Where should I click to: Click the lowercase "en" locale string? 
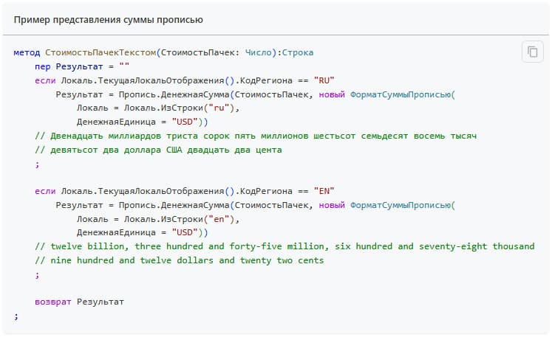[220, 218]
